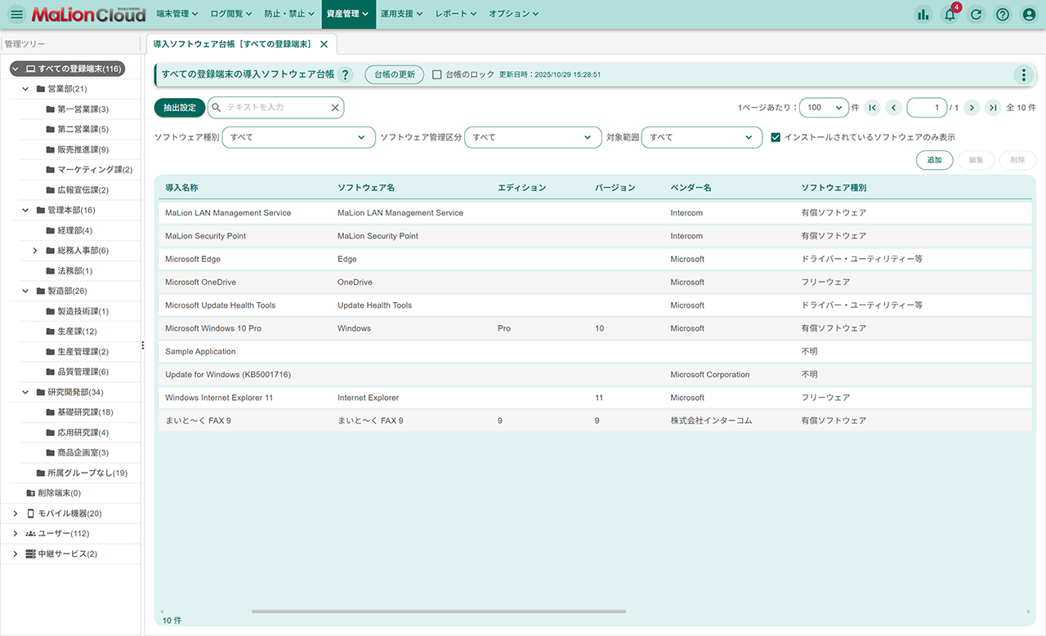Click the refresh icon in header
The width and height of the screenshot is (1046, 636).
pos(976,15)
